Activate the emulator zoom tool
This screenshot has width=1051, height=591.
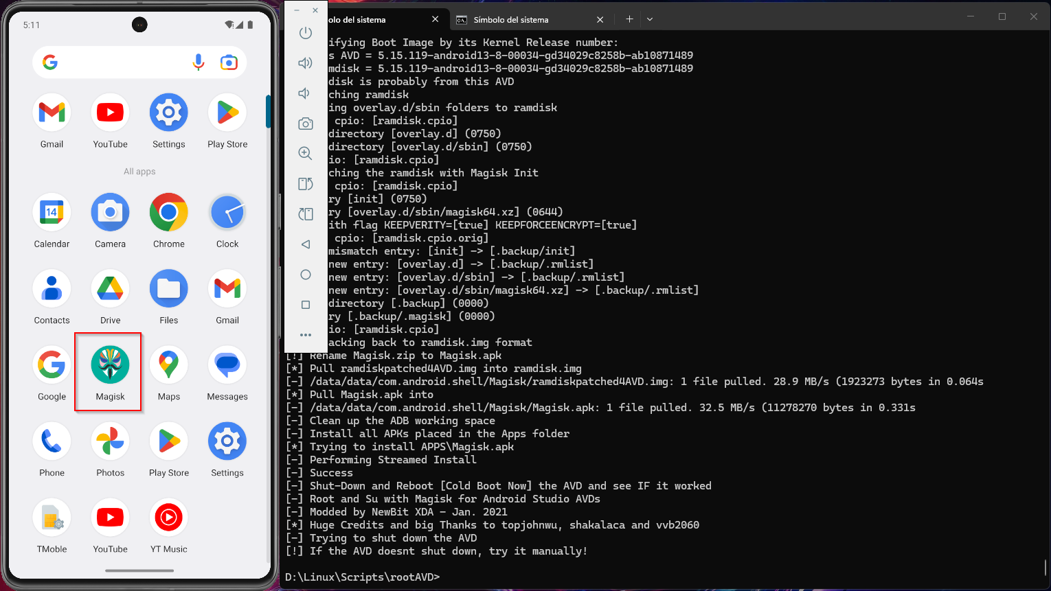306,154
